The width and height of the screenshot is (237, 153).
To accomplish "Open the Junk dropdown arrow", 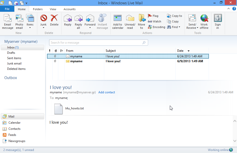I will click(43, 28).
